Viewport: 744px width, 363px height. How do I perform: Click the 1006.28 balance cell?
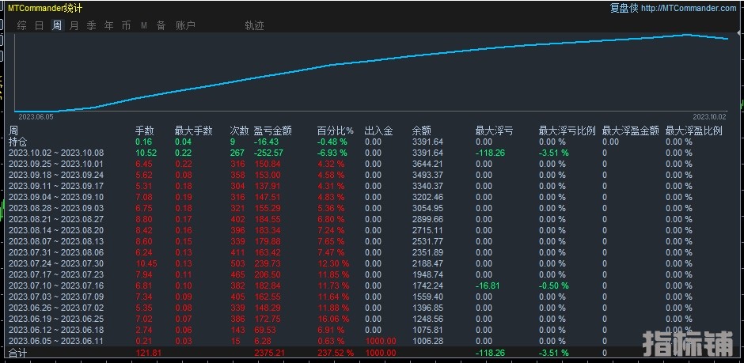point(427,341)
